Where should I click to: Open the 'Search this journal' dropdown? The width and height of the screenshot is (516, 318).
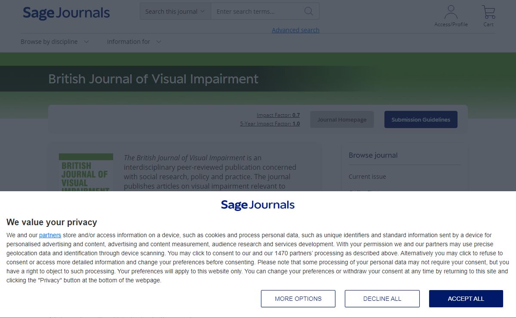175,12
